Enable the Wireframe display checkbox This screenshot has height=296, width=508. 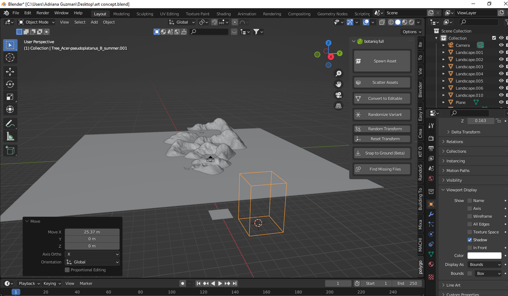470,216
